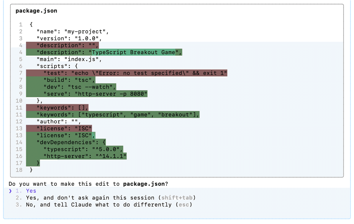
Task: Click the added "TypeScript Breakout Game" text
Action: (x=133, y=52)
